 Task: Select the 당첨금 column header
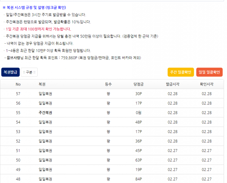(x=139, y=84)
